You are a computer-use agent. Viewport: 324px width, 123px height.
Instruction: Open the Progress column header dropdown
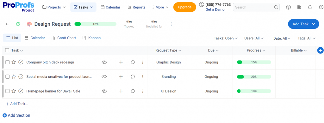(x=256, y=50)
